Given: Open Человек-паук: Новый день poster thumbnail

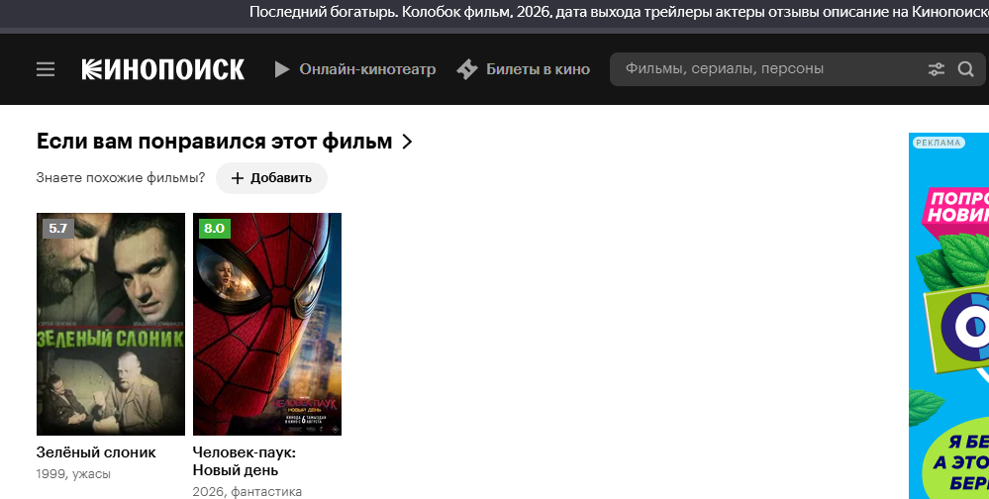Looking at the screenshot, I should point(267,325).
